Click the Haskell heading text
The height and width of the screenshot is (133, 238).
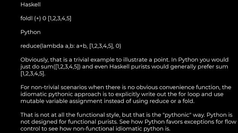(x=30, y=4)
